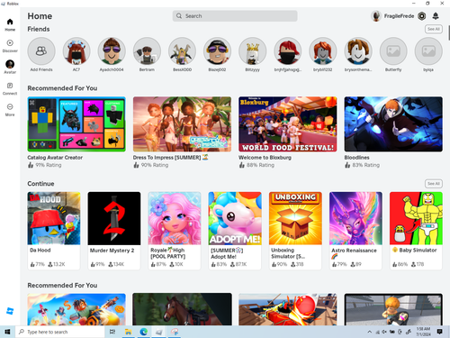Click the search magnifier icon
The image size is (450, 338).
[x=179, y=16]
